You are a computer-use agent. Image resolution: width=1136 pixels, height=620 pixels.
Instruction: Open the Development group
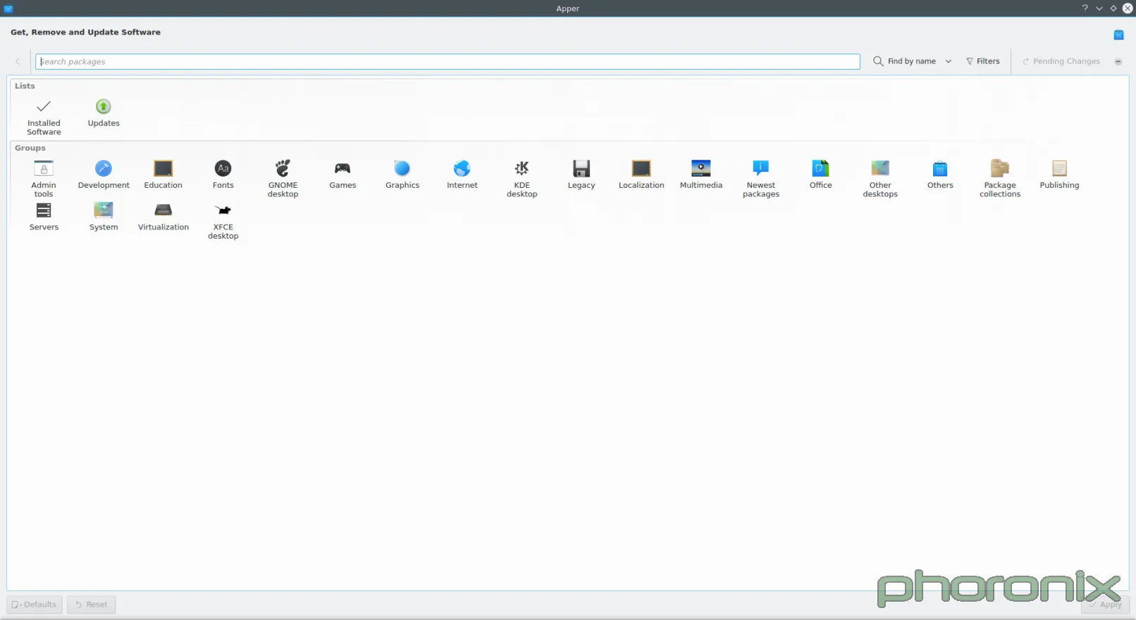104,175
